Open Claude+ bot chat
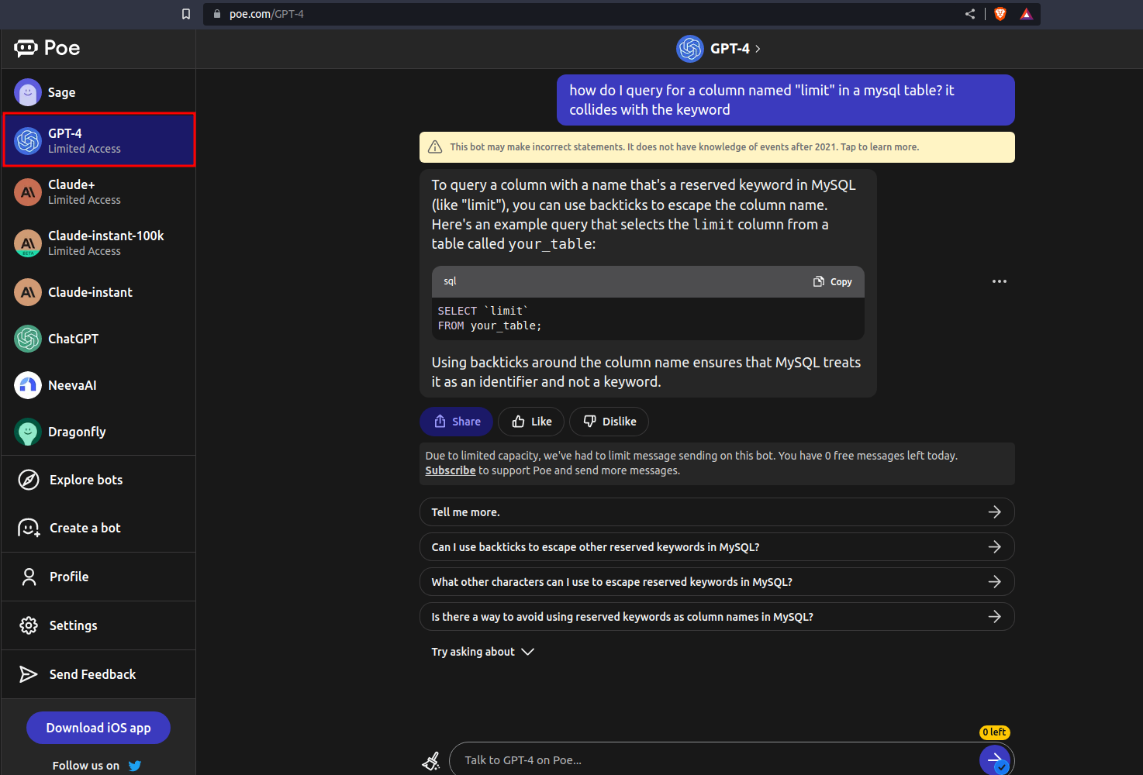 point(98,191)
